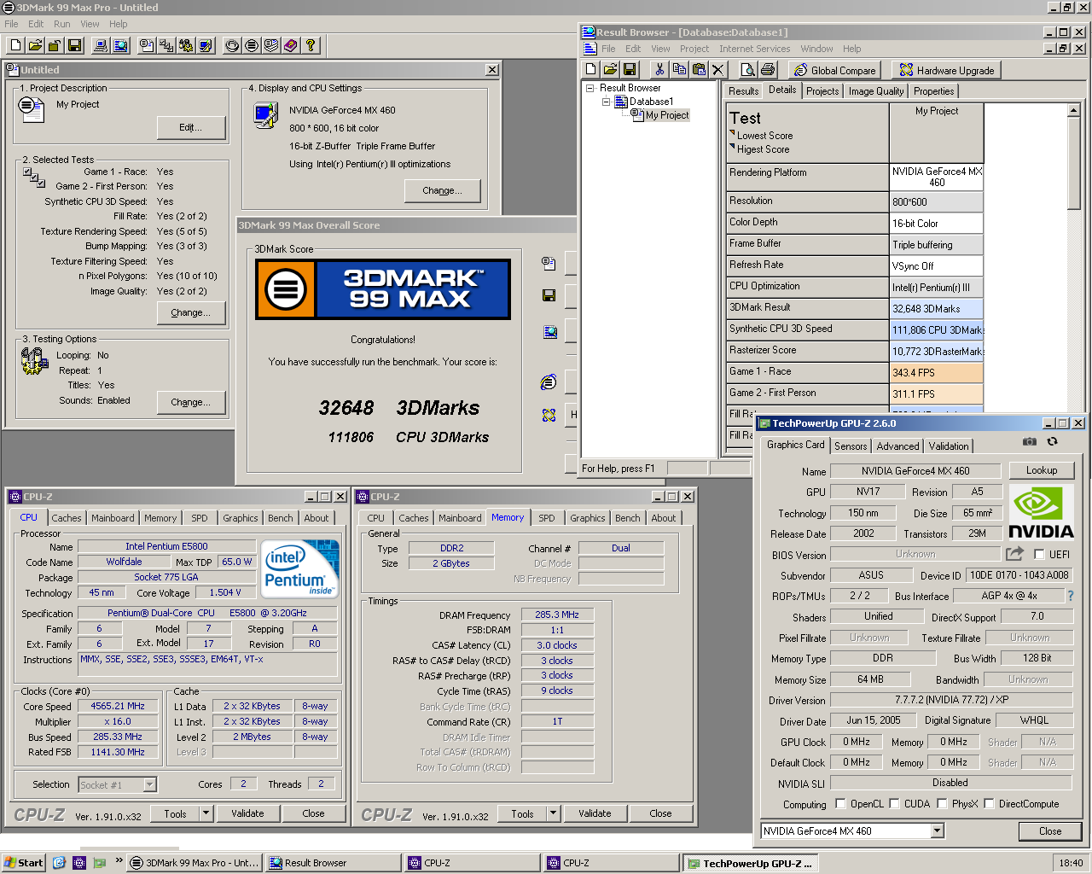Select My Project in Result Browser tree
This screenshot has width=1092, height=874.
(x=666, y=115)
